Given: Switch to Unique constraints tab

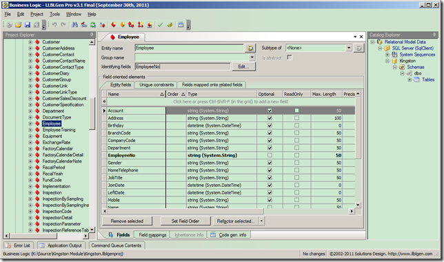Looking at the screenshot, I should (x=157, y=85).
